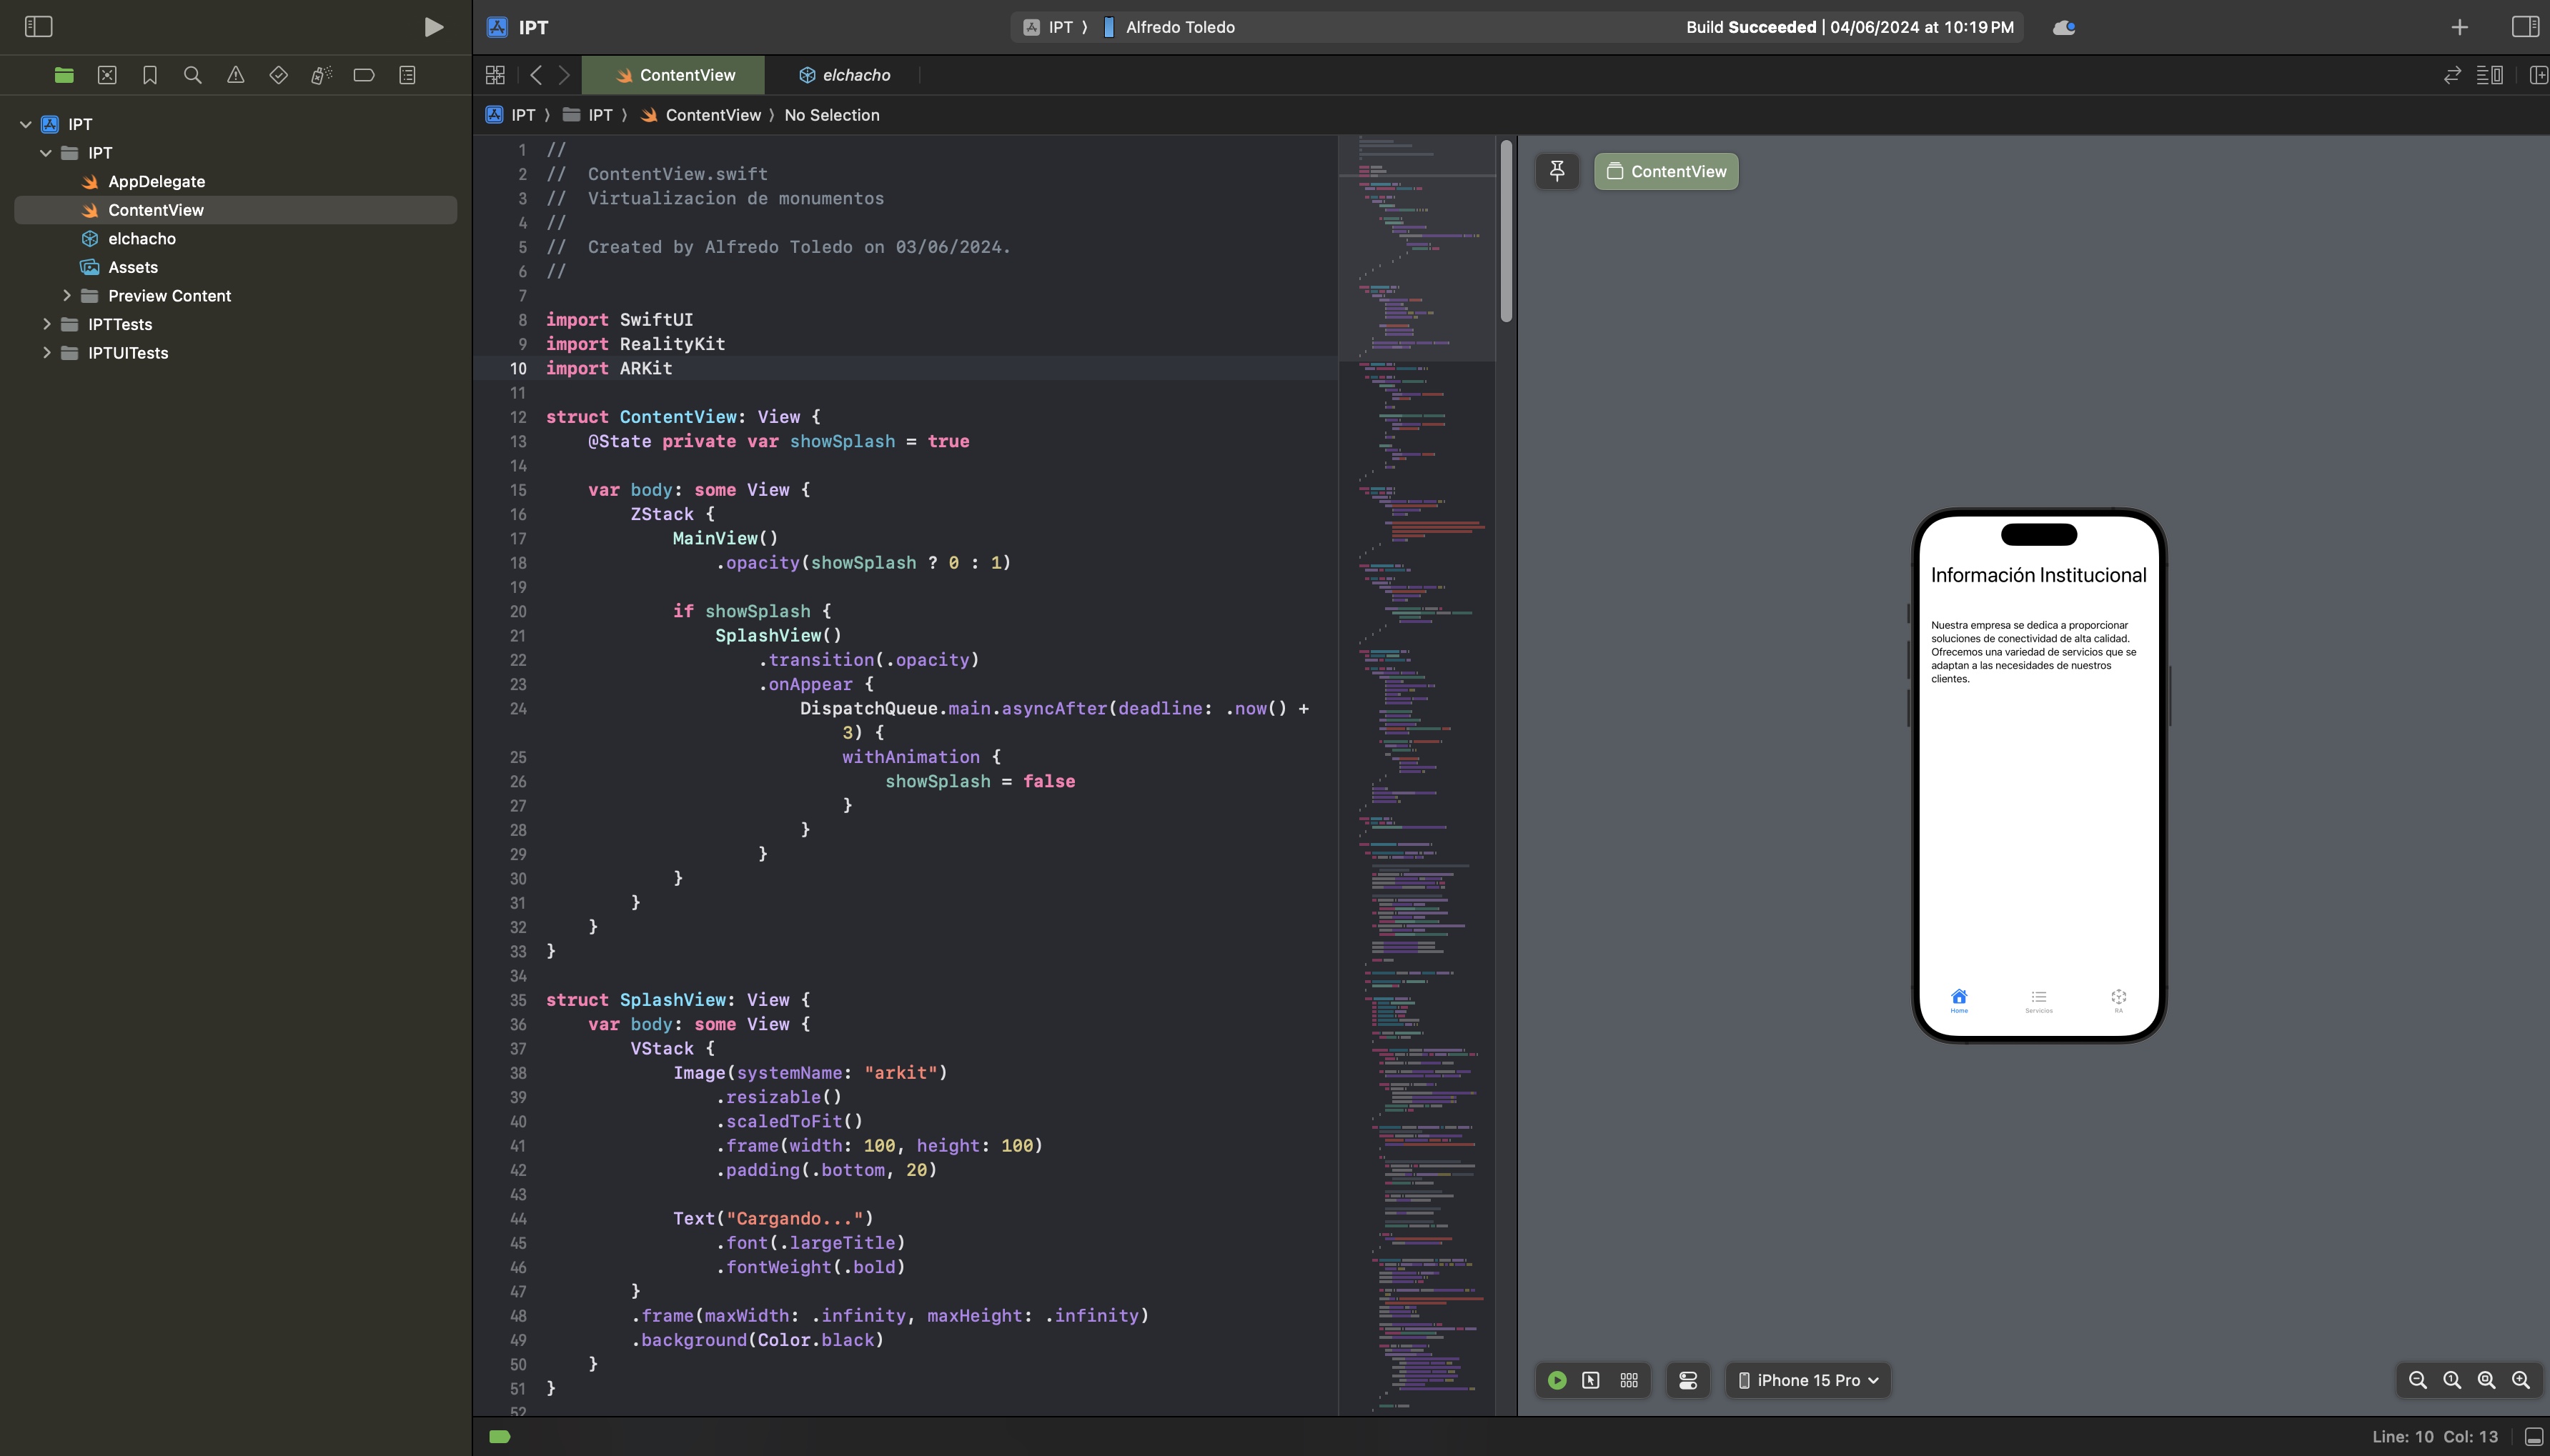
Task: Open the project navigator folder icon
Action: (x=64, y=75)
